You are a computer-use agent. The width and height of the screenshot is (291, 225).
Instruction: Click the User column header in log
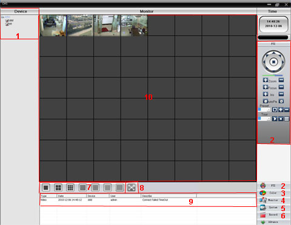click(125, 196)
